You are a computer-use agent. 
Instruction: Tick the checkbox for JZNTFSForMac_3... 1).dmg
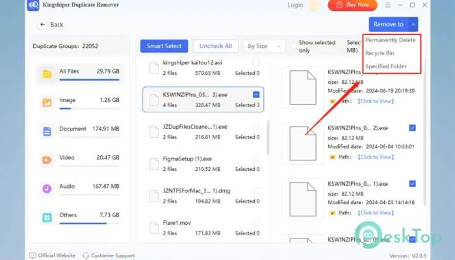(256, 190)
